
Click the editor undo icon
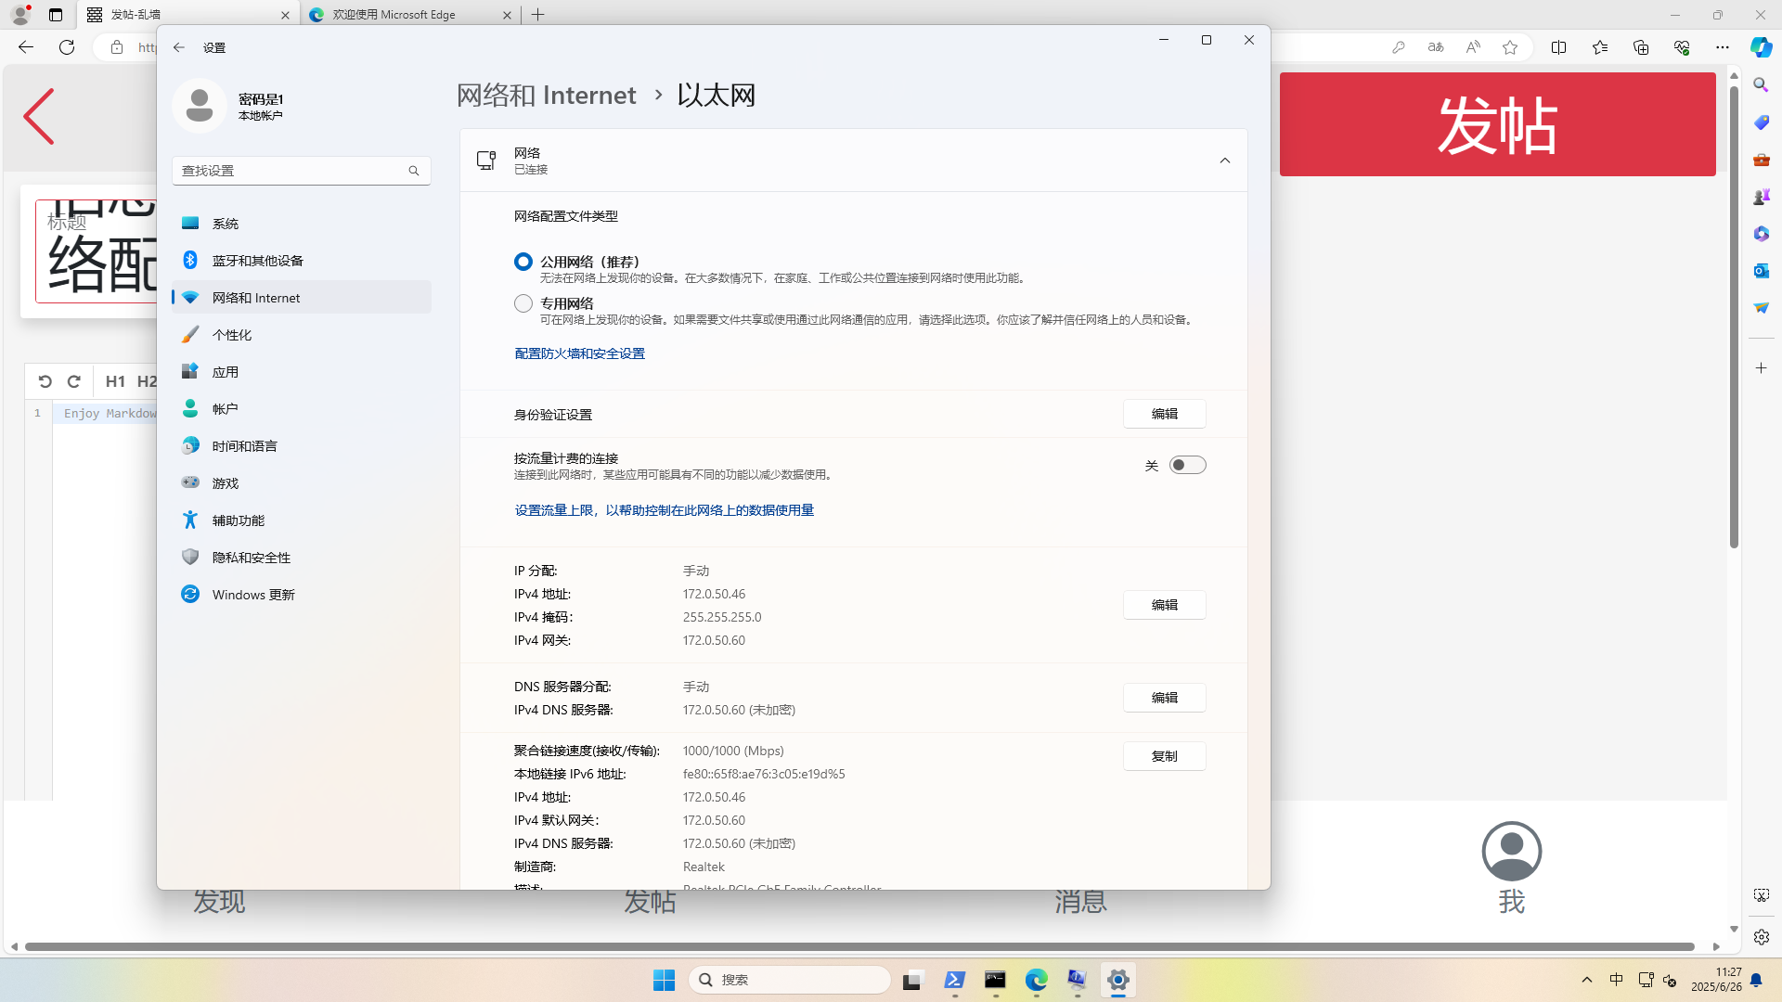(45, 381)
